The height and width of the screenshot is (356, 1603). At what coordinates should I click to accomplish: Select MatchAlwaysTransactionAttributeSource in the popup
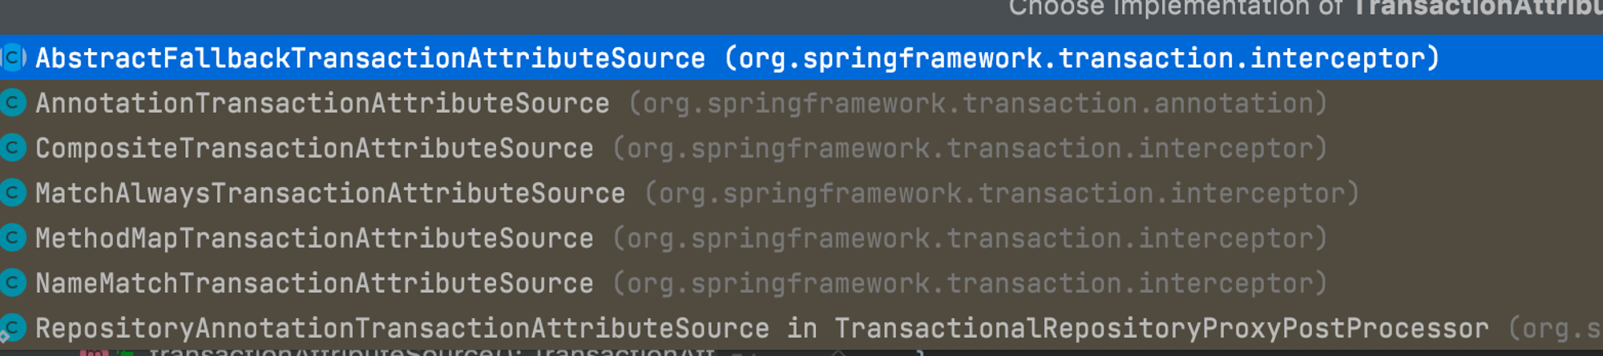point(801,193)
